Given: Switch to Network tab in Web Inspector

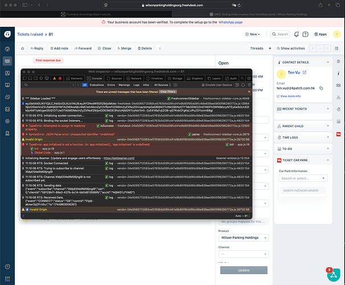Looking at the screenshot, I should tap(134, 78).
